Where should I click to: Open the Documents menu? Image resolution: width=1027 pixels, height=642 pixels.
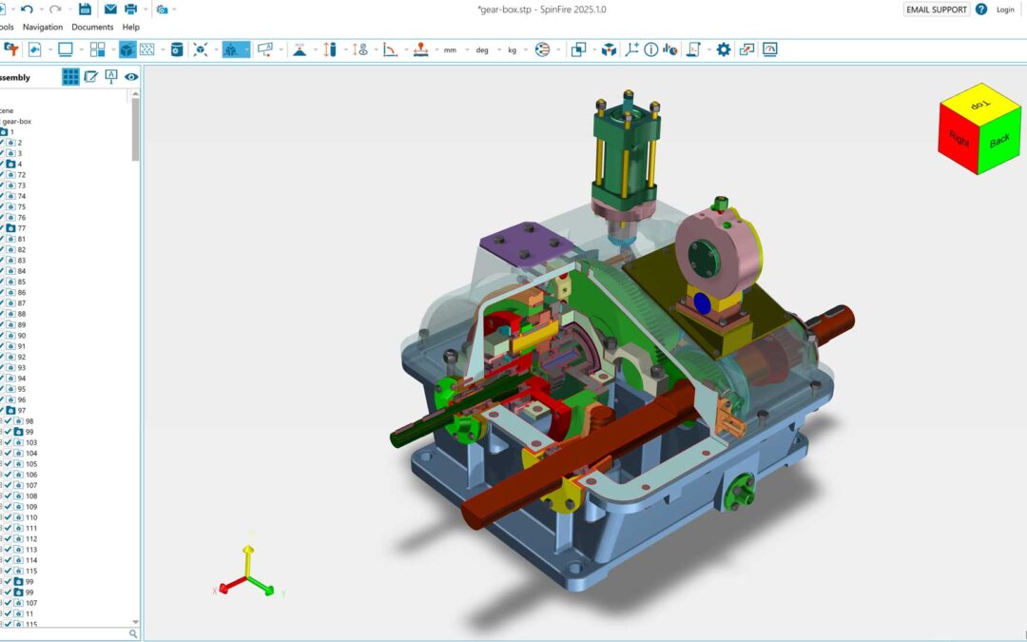(x=92, y=27)
